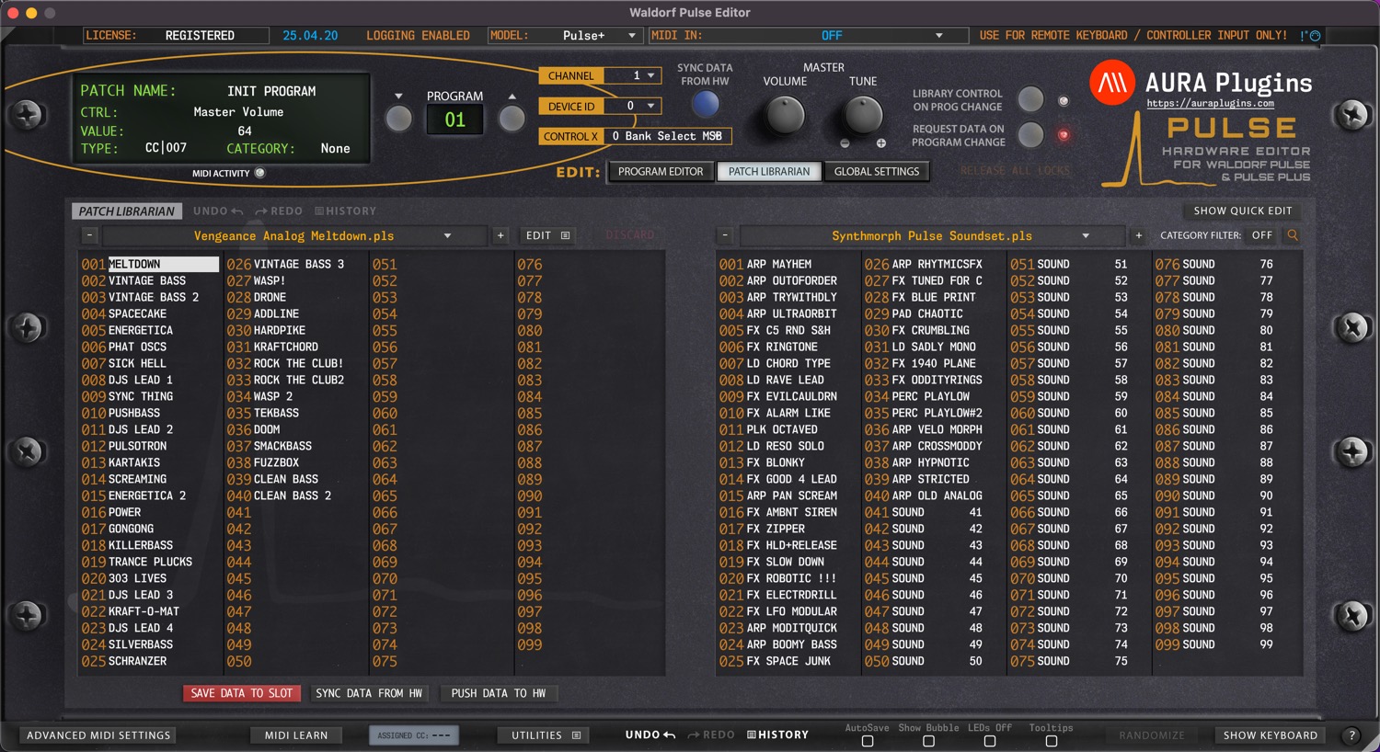
Task: Click REDO in the Patch Librarian header
Action: point(279,211)
